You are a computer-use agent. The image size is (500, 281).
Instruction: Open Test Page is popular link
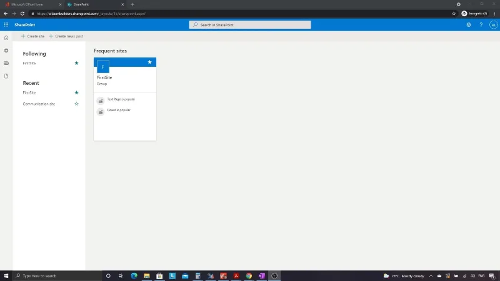point(121,99)
